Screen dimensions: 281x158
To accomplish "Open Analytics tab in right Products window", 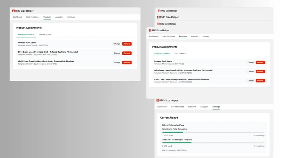I will (x=195, y=37).
